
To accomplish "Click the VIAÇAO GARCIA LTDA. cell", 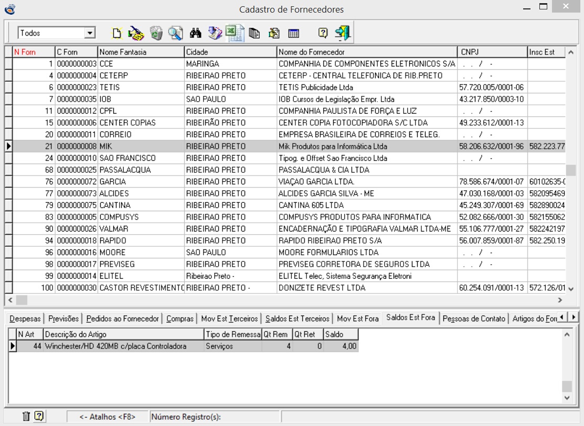I will [x=367, y=182].
